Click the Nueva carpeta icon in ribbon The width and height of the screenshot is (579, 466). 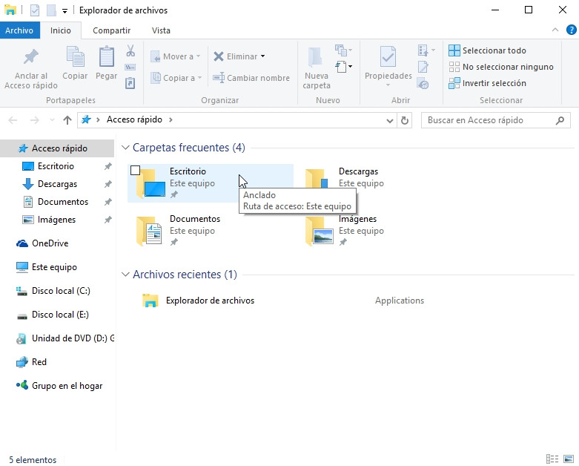pyautogui.click(x=316, y=58)
